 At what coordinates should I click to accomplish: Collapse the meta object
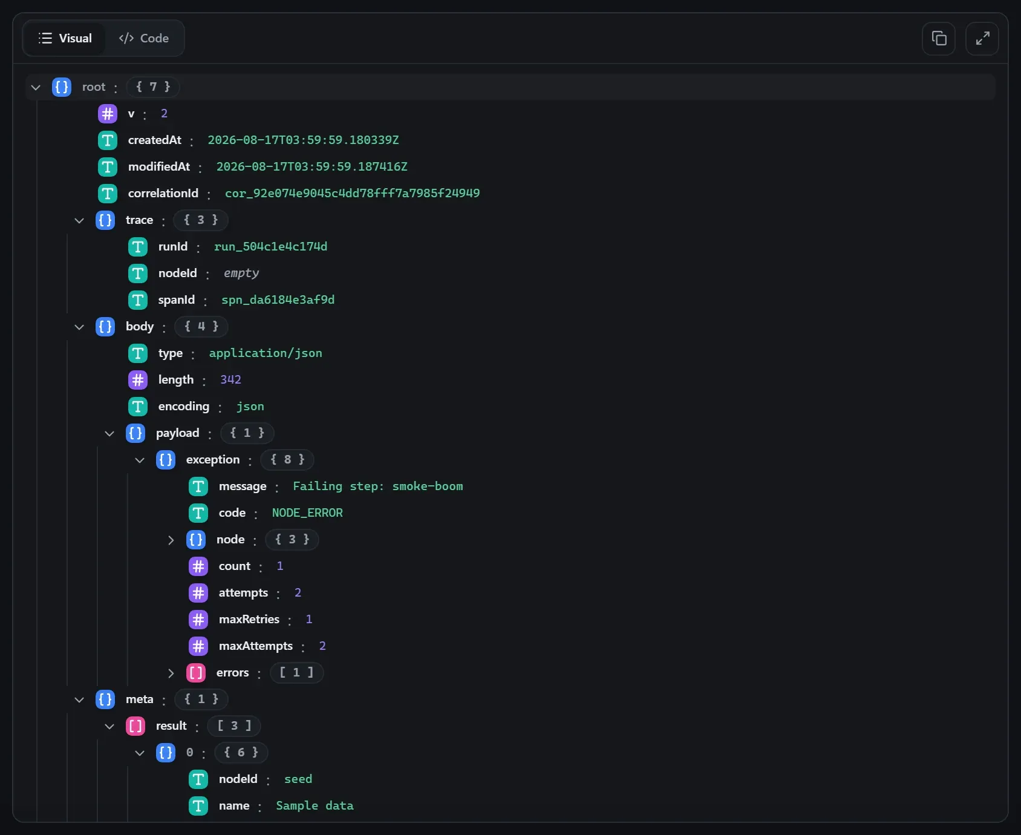tap(79, 699)
